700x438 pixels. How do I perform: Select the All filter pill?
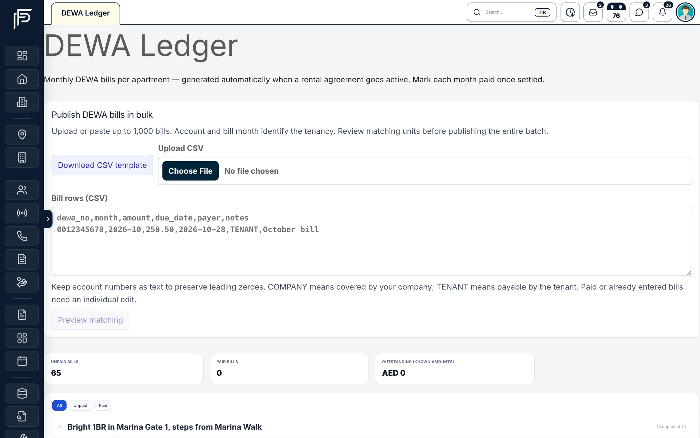click(x=59, y=405)
